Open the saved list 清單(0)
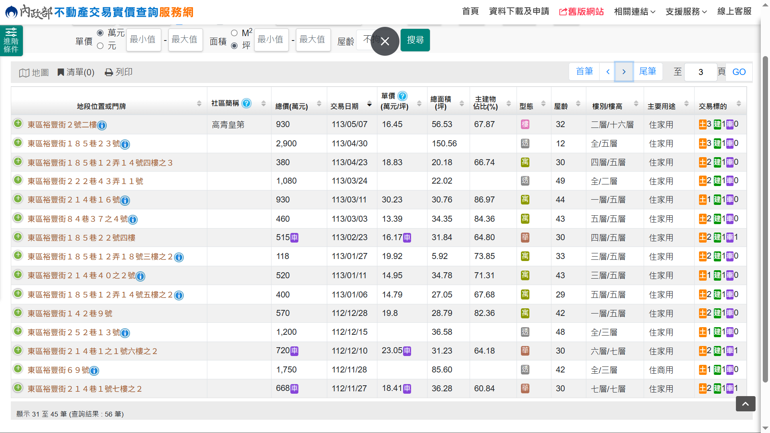The image size is (770, 433). coord(76,72)
